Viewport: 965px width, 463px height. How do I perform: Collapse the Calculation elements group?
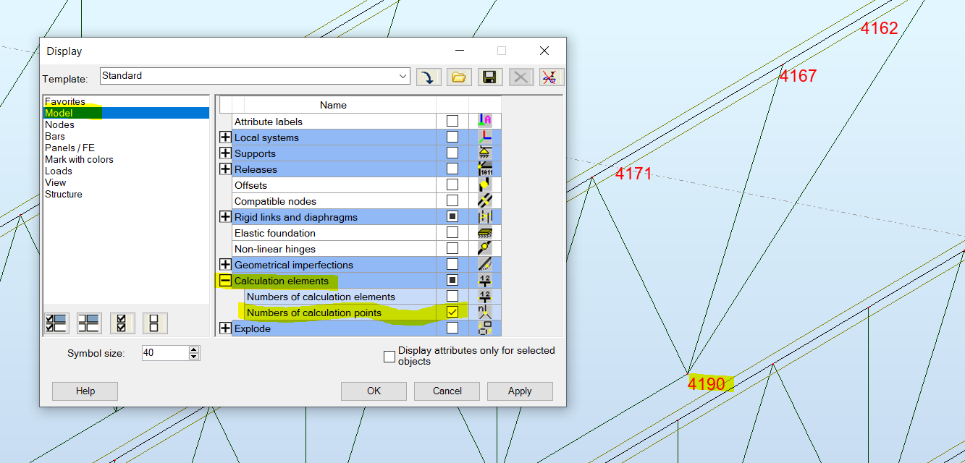pyautogui.click(x=225, y=281)
